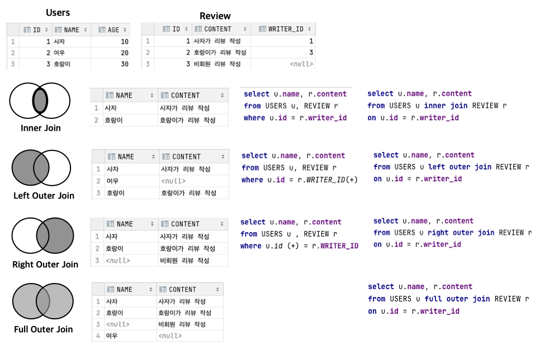
Task: Select the 'Review' table title
Action: pos(215,16)
